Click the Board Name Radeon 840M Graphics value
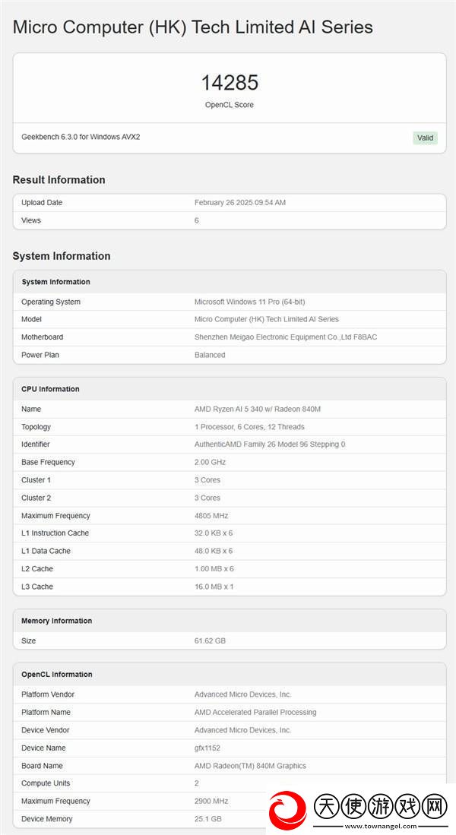Screen dimensions: 456x835 pos(250,766)
